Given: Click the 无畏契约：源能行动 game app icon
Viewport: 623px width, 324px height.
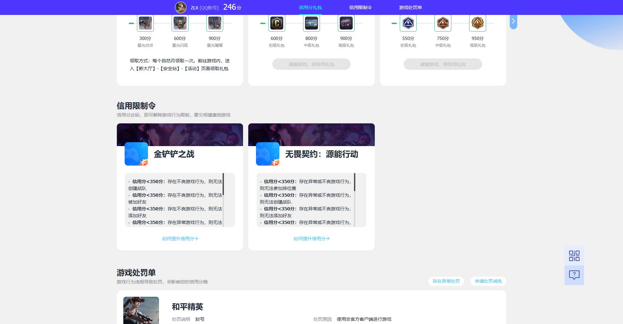Looking at the screenshot, I should 268,154.
